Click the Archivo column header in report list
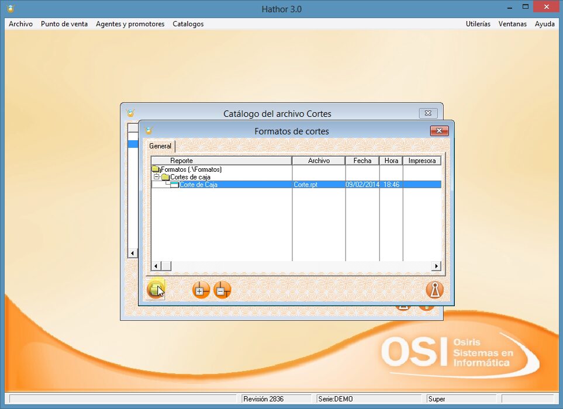Viewport: 563px width, 409px height. [319, 161]
